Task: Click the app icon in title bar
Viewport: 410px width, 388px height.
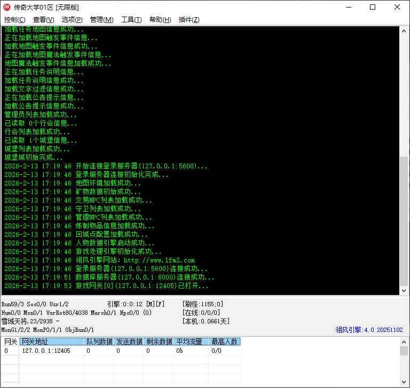Action: 7,7
